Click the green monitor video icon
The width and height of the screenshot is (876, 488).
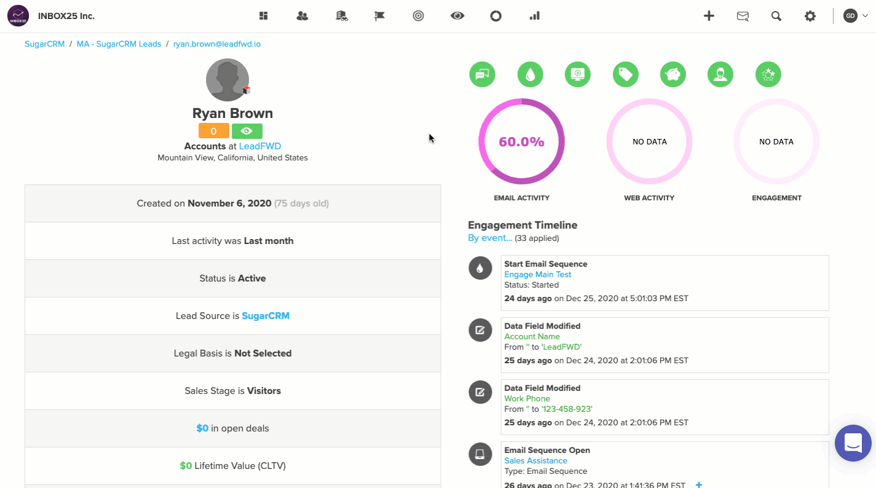tap(578, 74)
